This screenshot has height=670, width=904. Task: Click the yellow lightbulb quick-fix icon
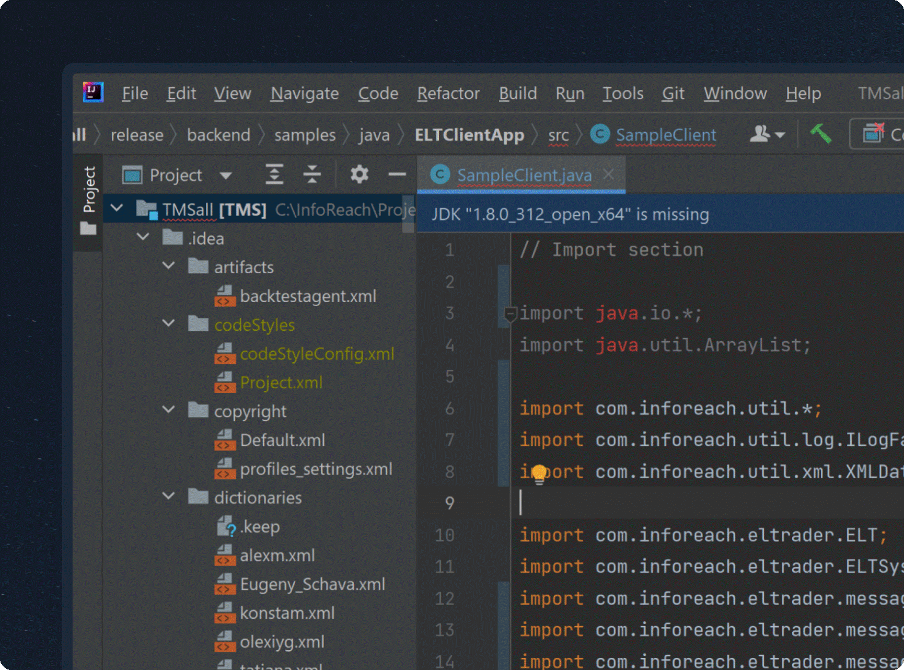539,473
